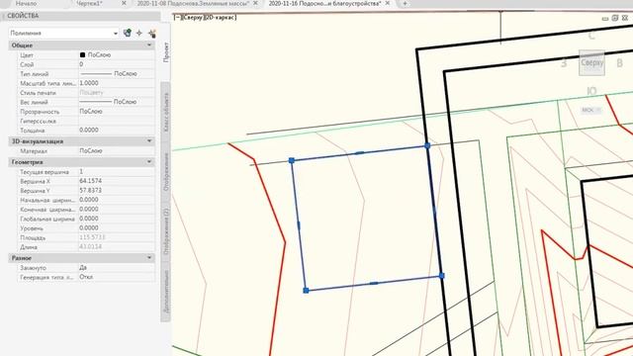Restore the drawing viewport window
This screenshot has width=633, height=356.
pyautogui.click(x=615, y=18)
